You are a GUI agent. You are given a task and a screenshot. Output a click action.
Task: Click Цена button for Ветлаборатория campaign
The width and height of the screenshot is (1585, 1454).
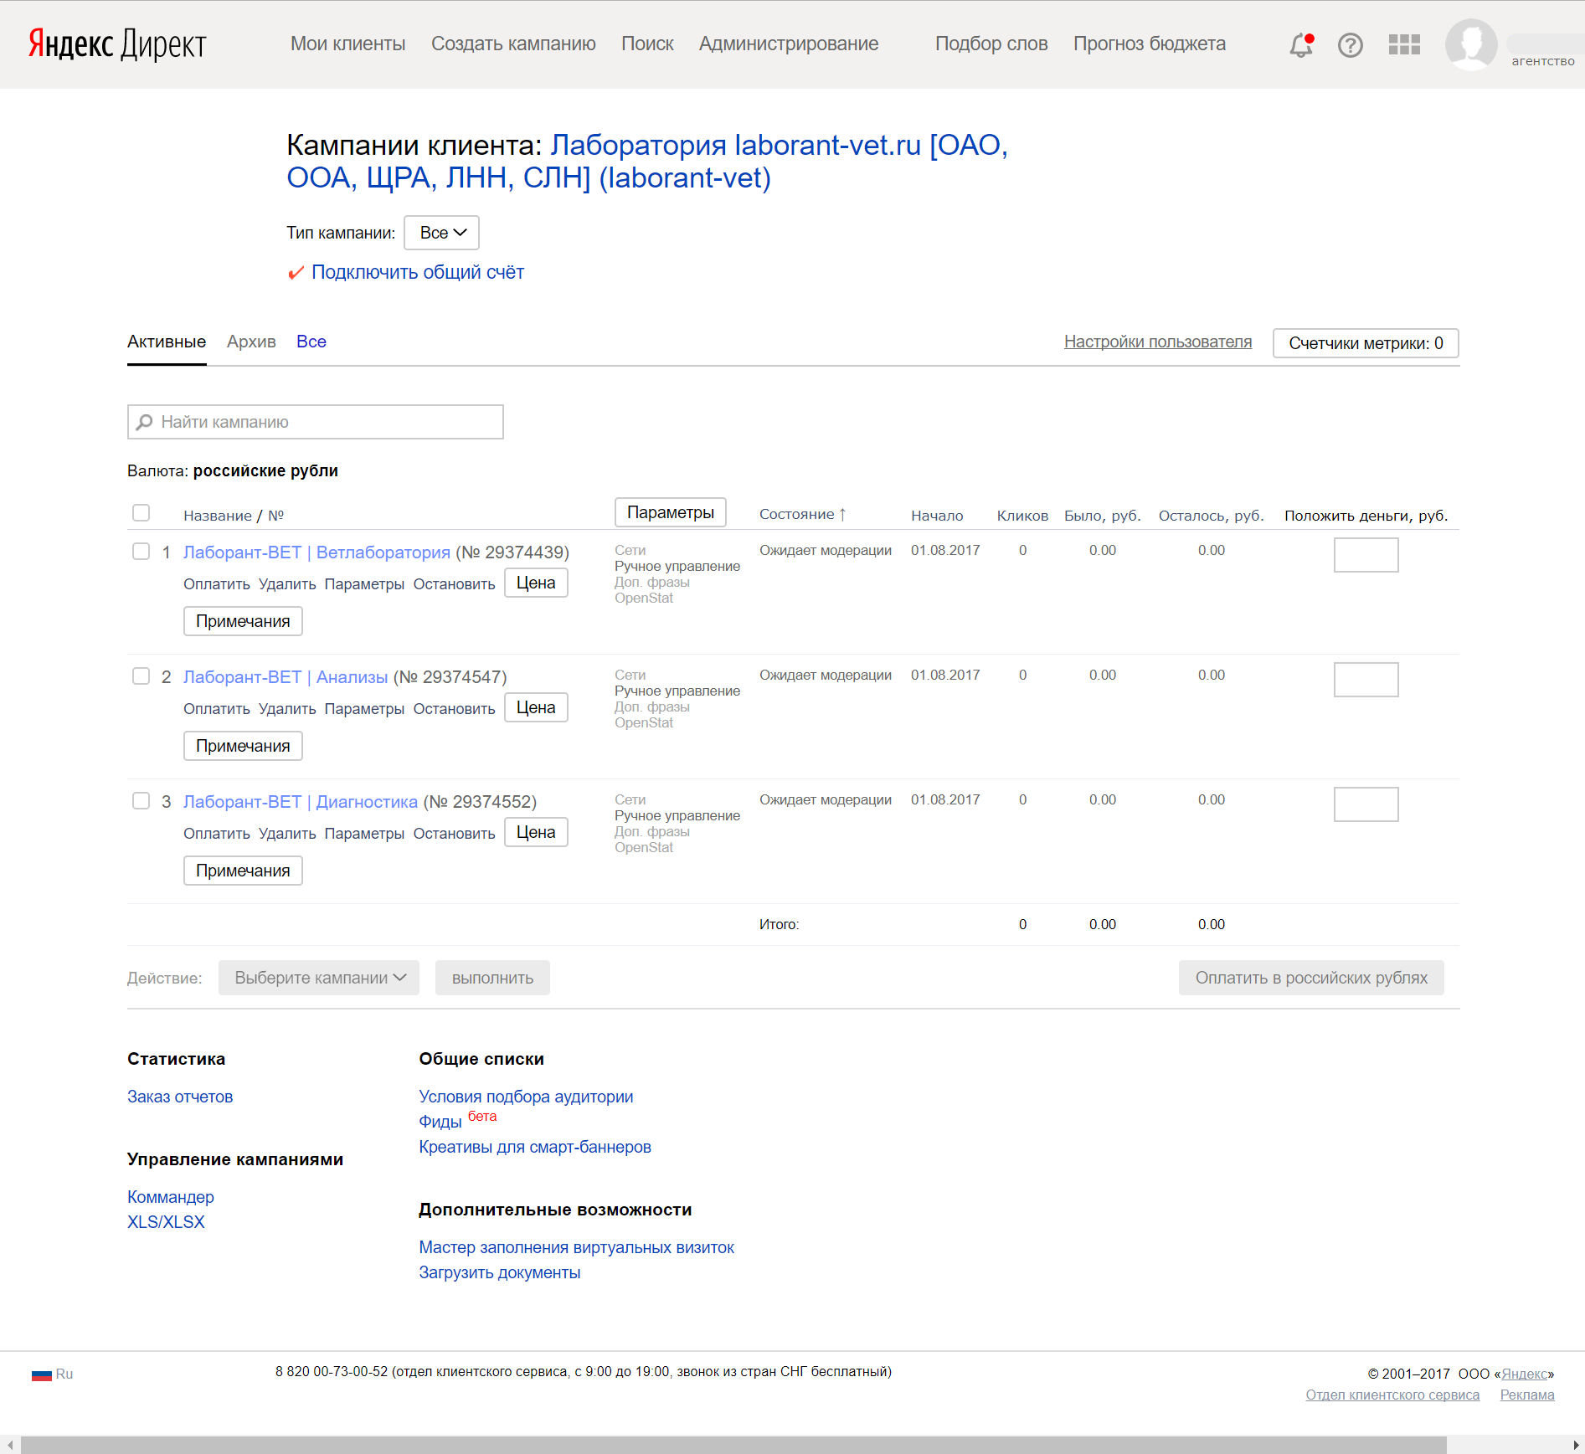(536, 583)
